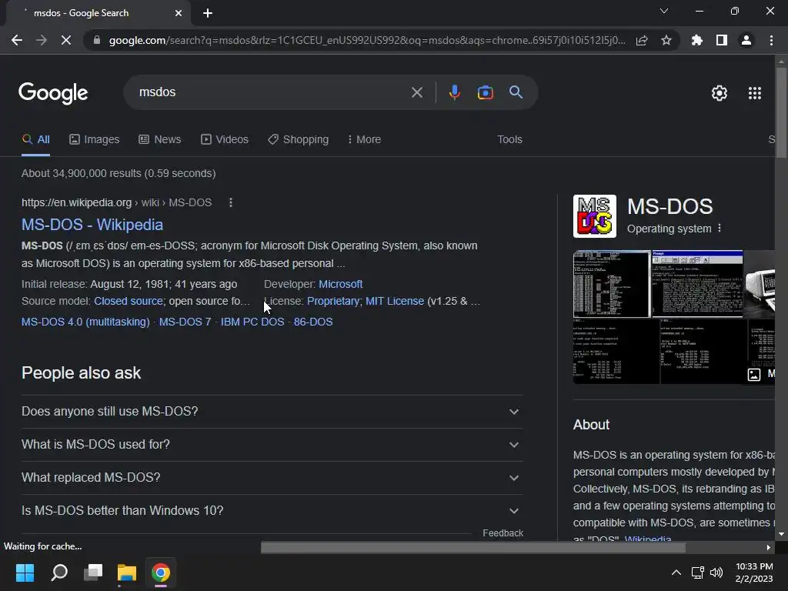This screenshot has width=788, height=591.
Task: Open Google quick settings gear
Action: pos(720,93)
